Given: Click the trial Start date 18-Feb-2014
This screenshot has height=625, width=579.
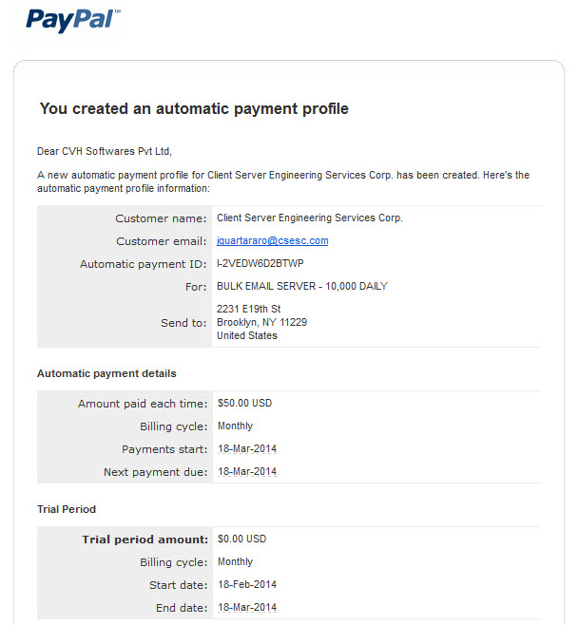Looking at the screenshot, I should tap(247, 585).
